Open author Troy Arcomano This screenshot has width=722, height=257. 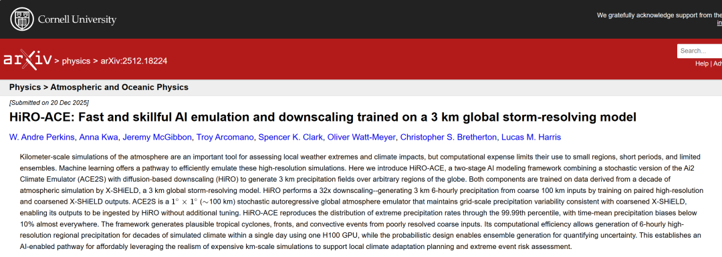click(x=226, y=138)
